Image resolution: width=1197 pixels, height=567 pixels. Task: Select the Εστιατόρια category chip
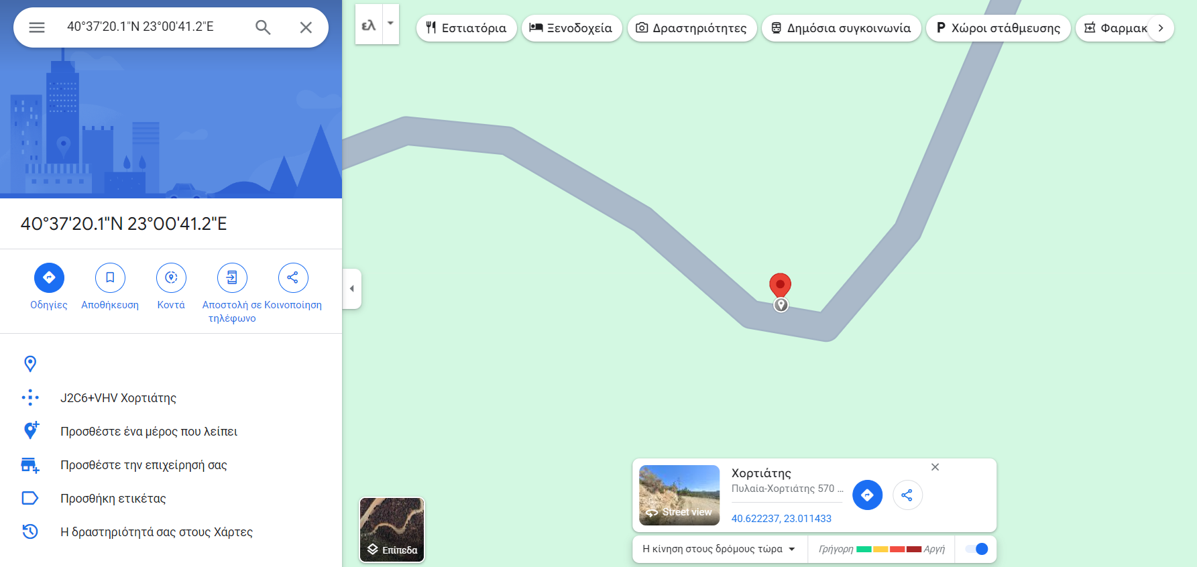point(467,28)
